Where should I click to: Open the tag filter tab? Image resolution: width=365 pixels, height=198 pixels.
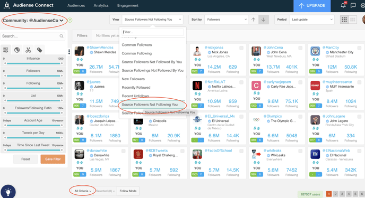point(40,50)
